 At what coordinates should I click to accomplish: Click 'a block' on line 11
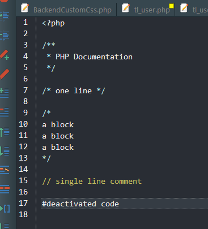[58, 136]
